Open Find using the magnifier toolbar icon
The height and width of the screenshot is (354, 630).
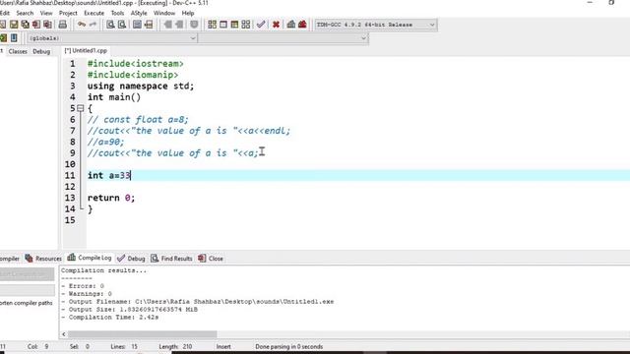coord(110,25)
